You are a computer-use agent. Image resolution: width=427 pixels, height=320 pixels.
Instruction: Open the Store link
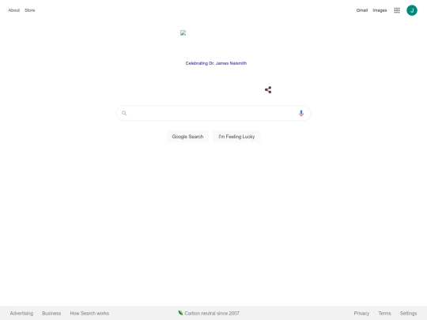click(30, 10)
